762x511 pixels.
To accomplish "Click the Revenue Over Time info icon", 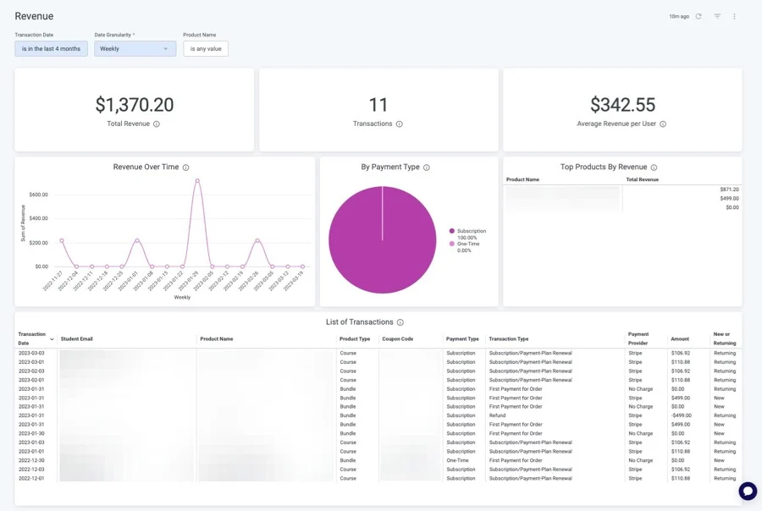I will coord(185,168).
